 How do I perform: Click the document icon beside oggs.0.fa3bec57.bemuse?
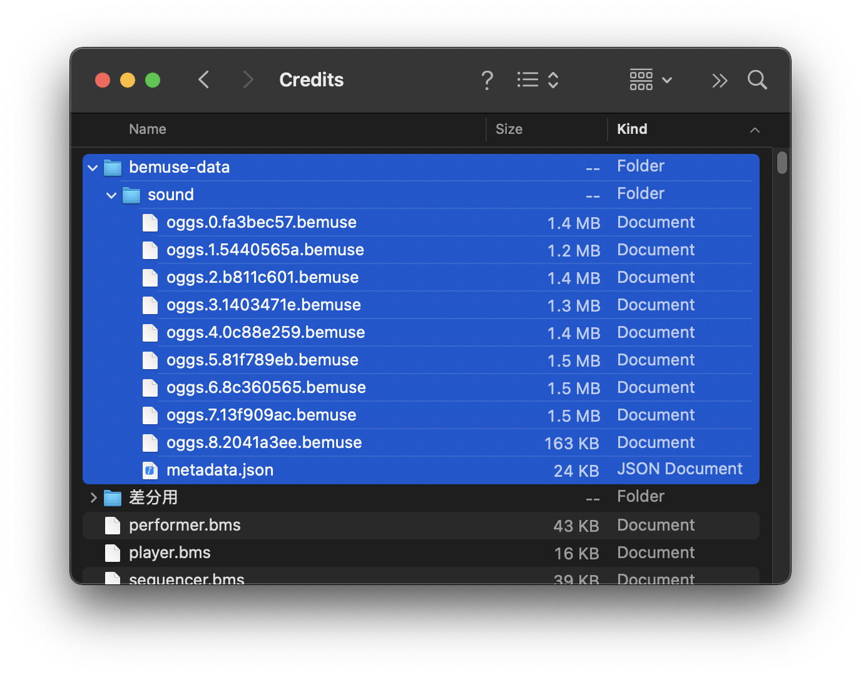(x=150, y=222)
